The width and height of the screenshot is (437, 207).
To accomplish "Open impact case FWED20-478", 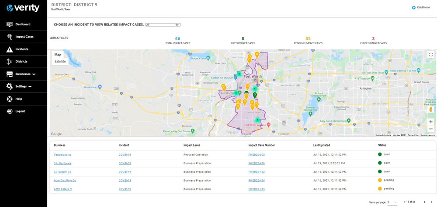I will [257, 163].
